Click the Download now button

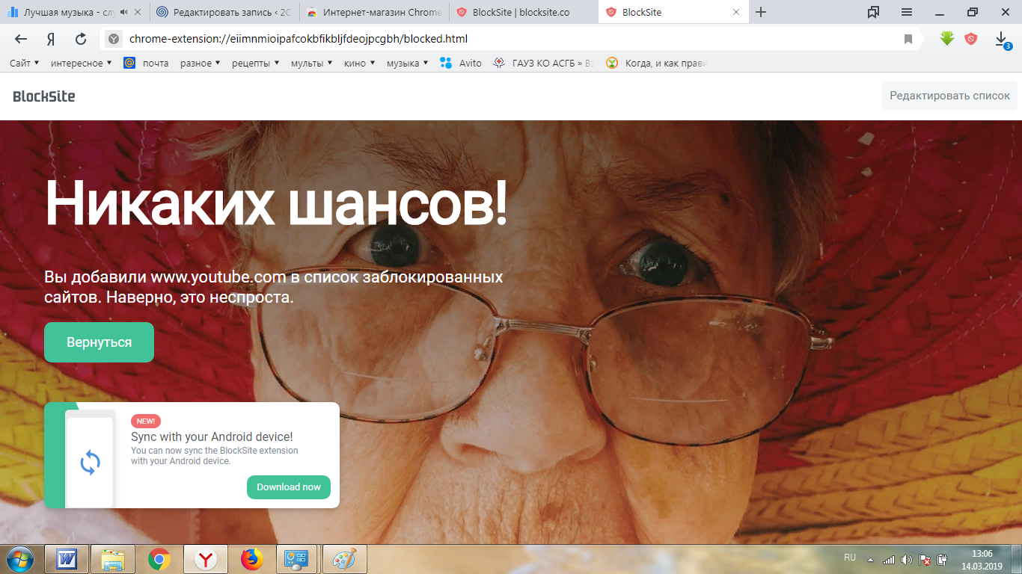point(289,487)
